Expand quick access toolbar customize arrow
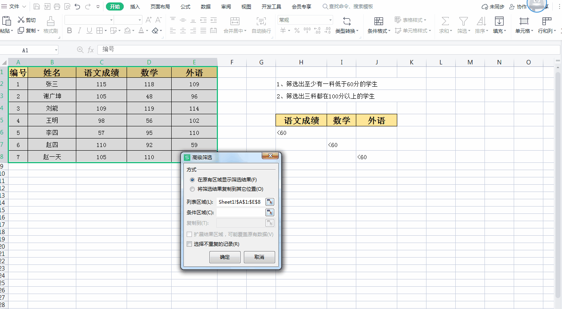The height and width of the screenshot is (309, 562). [98, 7]
